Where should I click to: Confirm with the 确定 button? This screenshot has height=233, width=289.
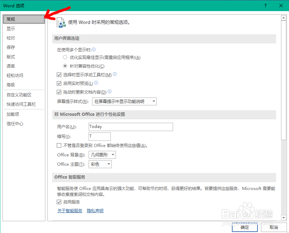point(245,227)
